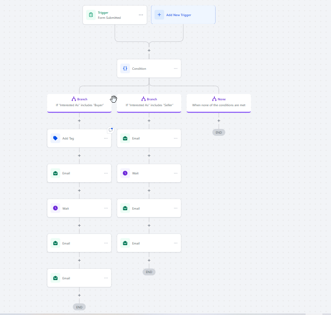Image resolution: width=331 pixels, height=315 pixels.
Task: Select the branch card labeled Interested As includes Seller
Action: pos(149,103)
